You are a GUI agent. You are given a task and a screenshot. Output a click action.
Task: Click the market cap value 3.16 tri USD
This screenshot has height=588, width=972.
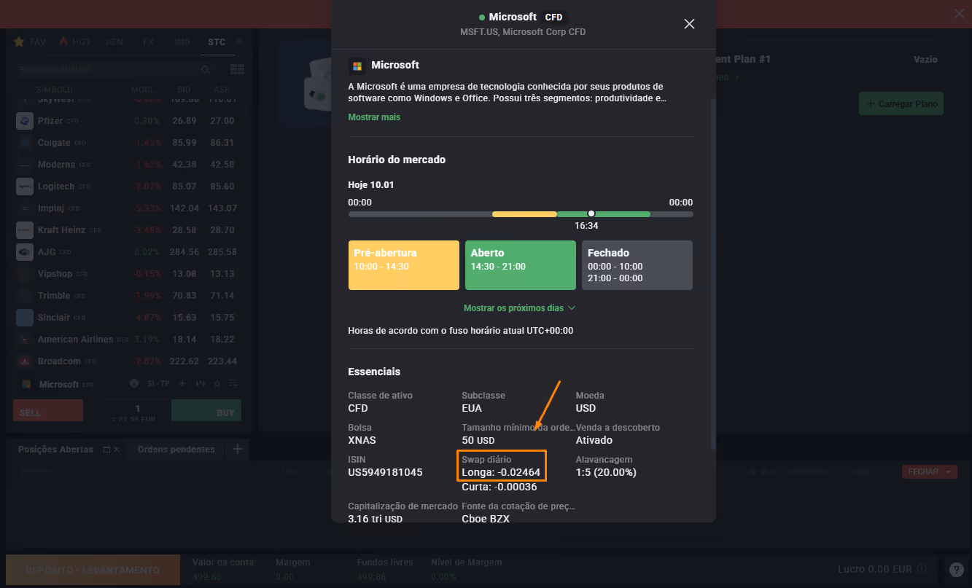click(x=376, y=519)
